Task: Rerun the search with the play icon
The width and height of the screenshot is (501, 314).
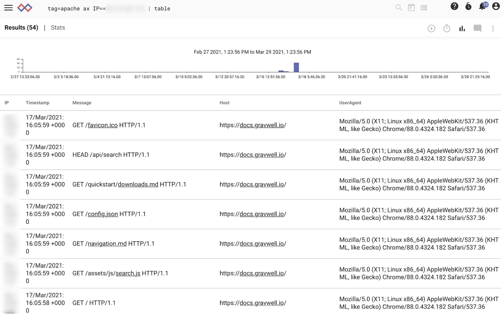Action: 431,28
